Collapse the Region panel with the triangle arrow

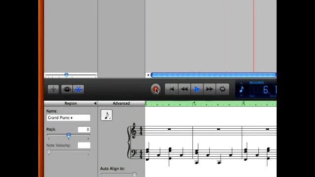point(95,103)
